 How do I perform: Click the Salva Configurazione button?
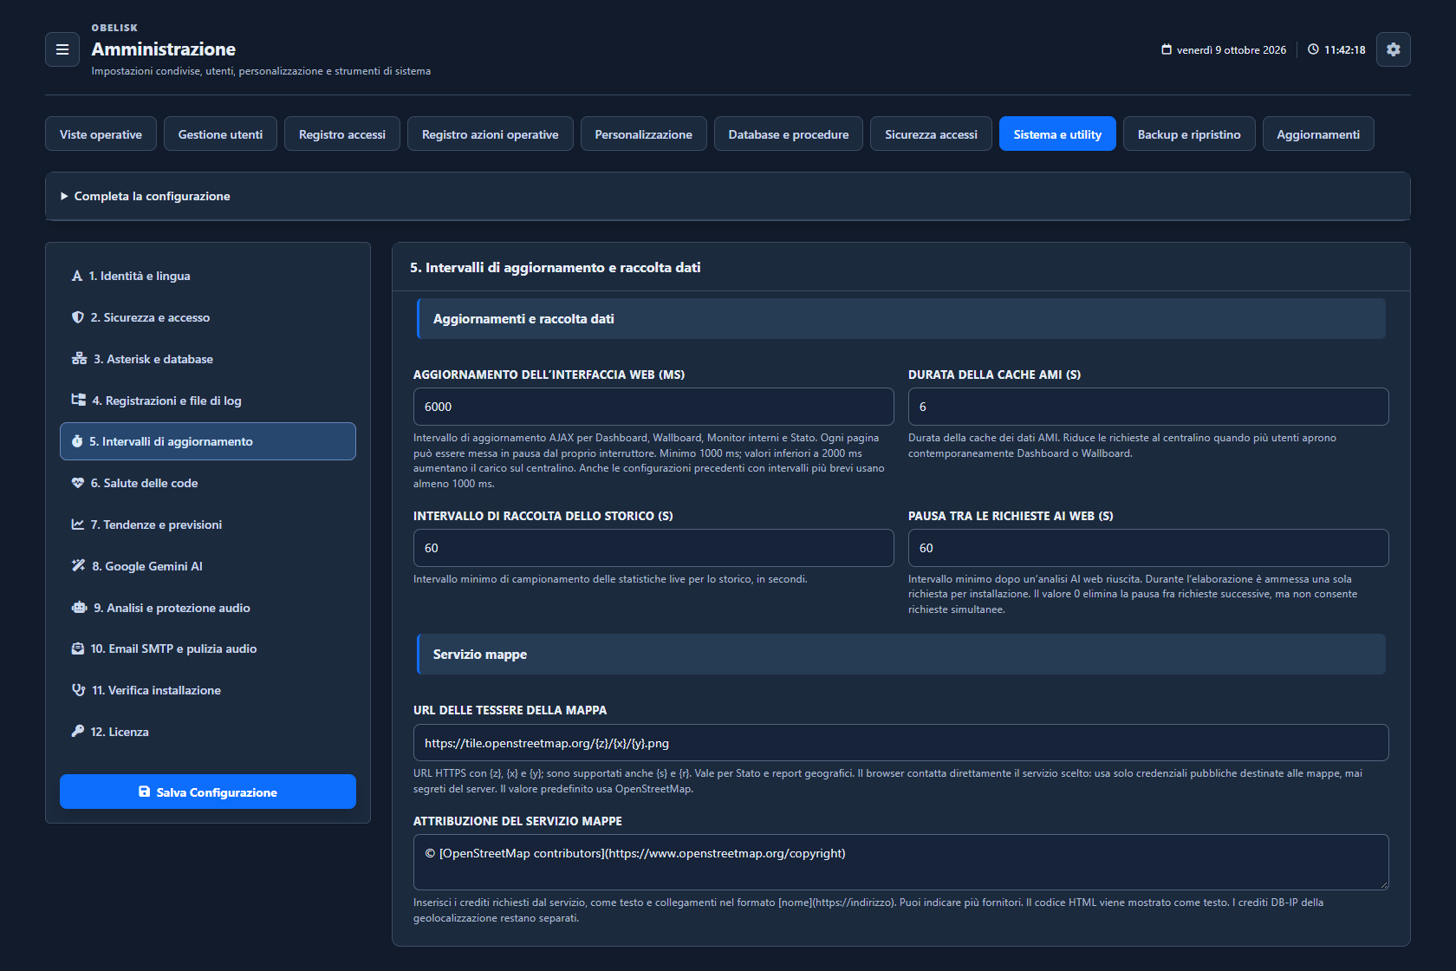tap(208, 792)
